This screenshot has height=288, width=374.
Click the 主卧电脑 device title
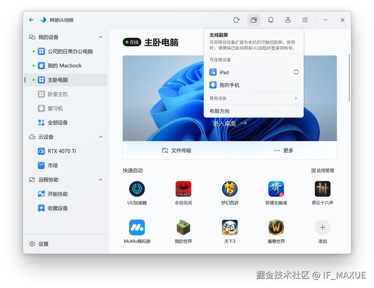coord(161,42)
